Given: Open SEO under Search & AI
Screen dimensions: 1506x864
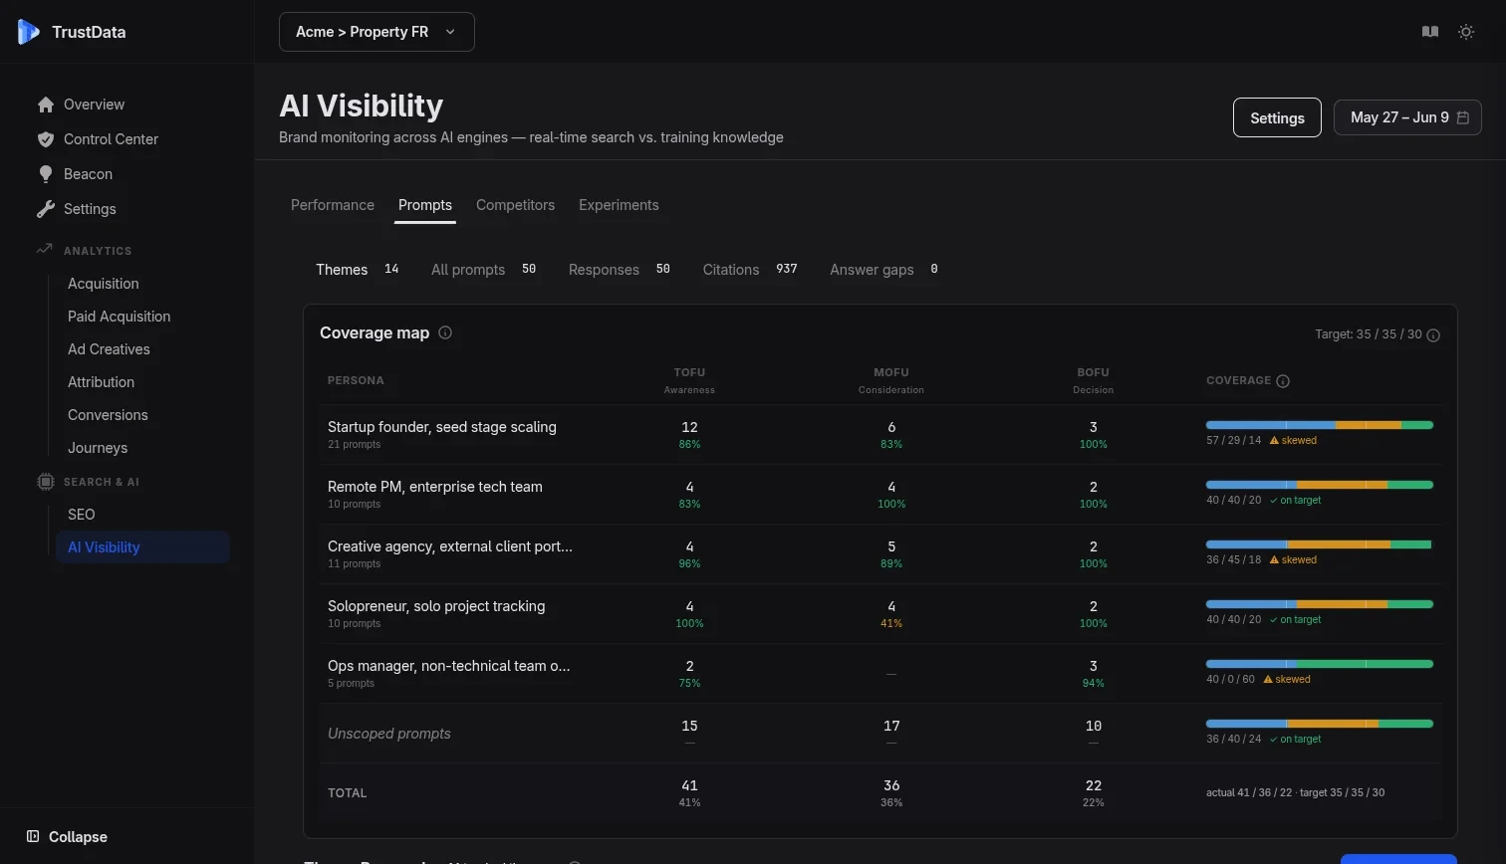Looking at the screenshot, I should (x=82, y=515).
